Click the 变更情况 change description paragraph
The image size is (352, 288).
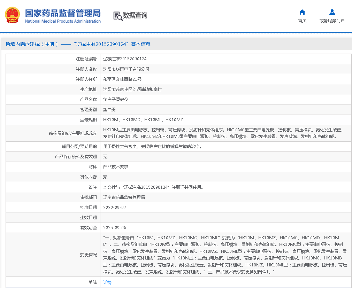225,255
